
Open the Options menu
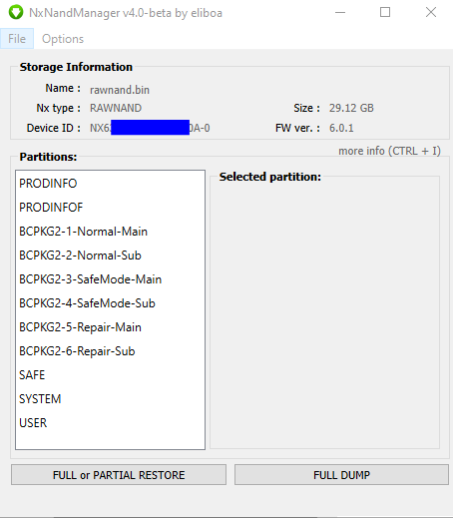63,39
